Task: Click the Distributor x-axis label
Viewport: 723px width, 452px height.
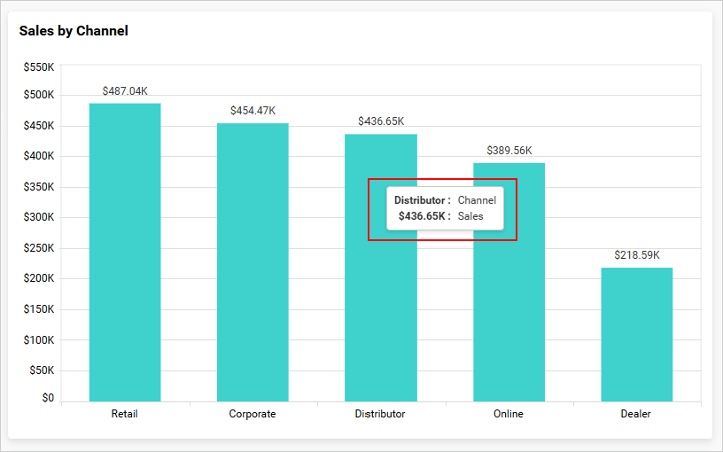Action: [380, 414]
